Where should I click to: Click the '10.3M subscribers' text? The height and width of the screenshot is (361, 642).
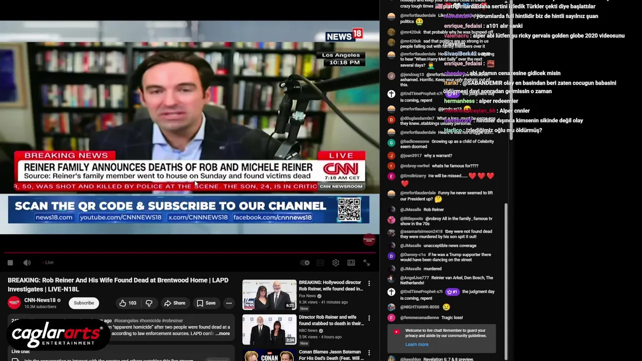pyautogui.click(x=40, y=307)
